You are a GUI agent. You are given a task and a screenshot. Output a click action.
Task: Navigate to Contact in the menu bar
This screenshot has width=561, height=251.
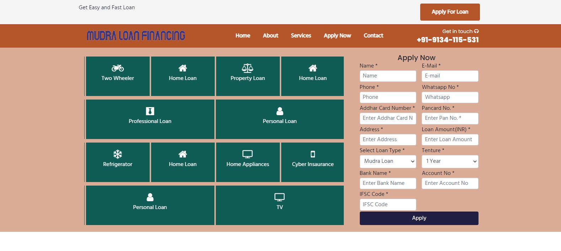click(373, 36)
